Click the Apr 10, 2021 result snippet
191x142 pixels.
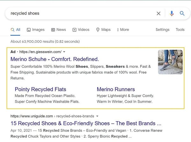pos(86,133)
